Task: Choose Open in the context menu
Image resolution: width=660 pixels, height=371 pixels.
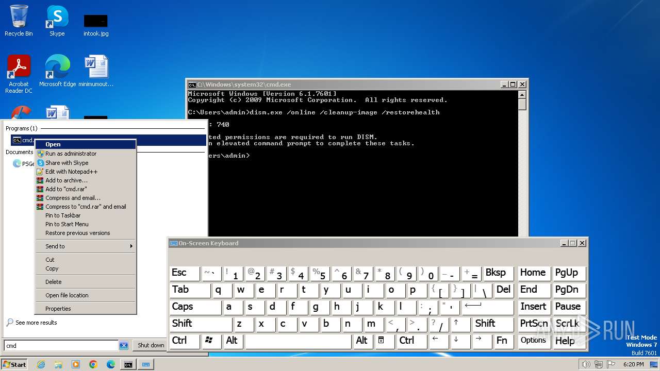Action: coord(85,144)
